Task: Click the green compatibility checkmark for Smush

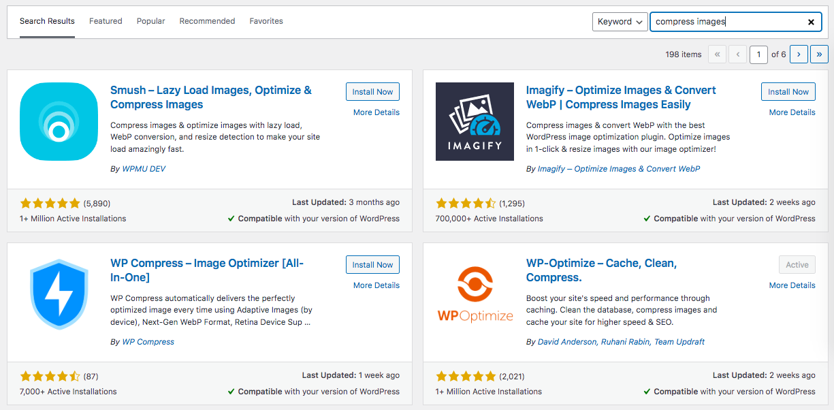Action: (x=230, y=219)
